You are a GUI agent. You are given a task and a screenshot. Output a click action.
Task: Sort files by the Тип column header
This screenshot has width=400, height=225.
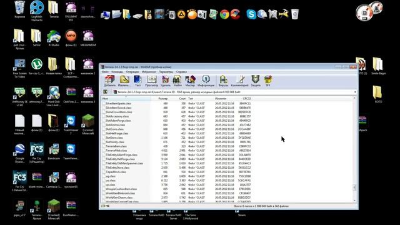200,99
